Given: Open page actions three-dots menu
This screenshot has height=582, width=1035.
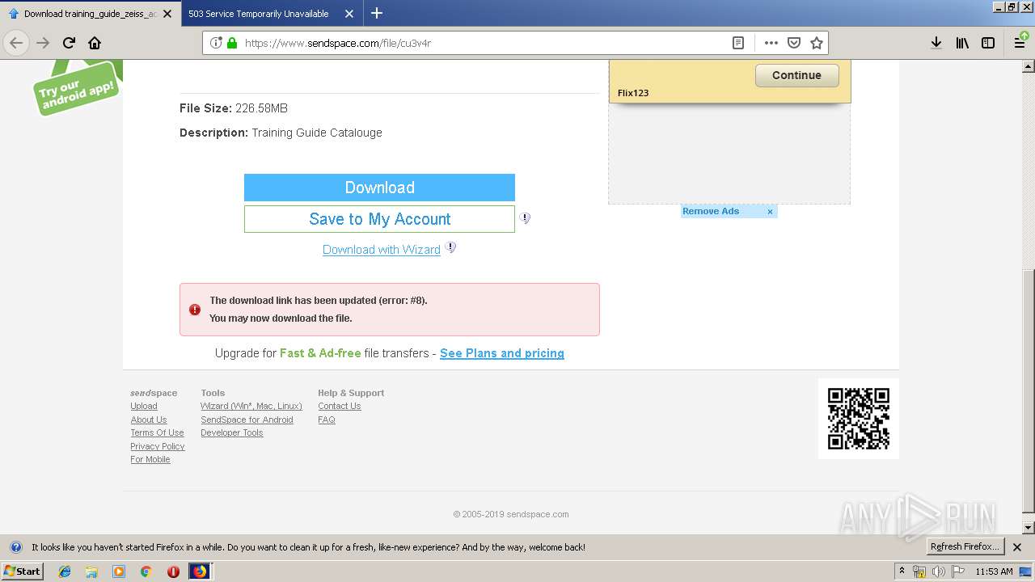Looking at the screenshot, I should click(x=771, y=43).
